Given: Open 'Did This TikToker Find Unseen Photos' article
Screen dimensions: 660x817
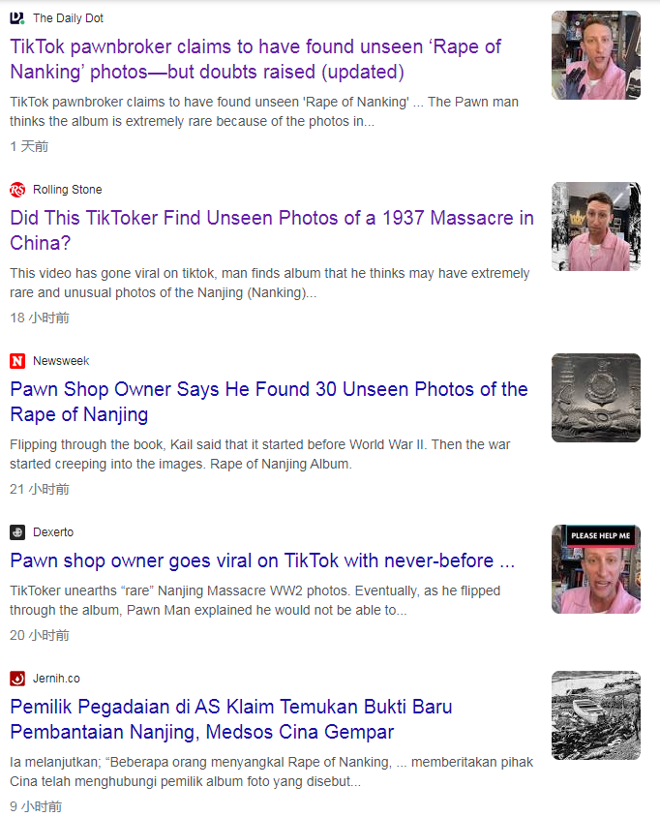Looking at the screenshot, I should coord(271,230).
